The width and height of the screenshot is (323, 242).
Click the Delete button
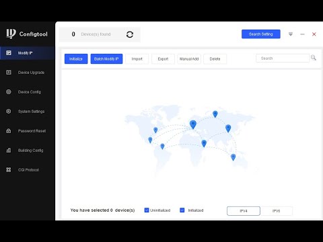point(215,59)
